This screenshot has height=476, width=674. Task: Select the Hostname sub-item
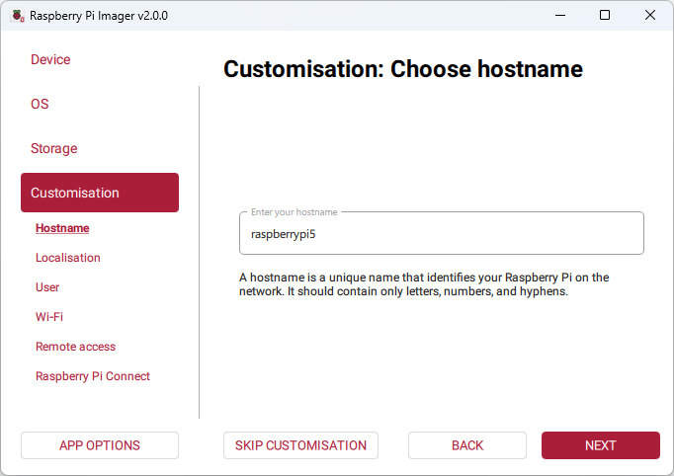pyautogui.click(x=62, y=228)
